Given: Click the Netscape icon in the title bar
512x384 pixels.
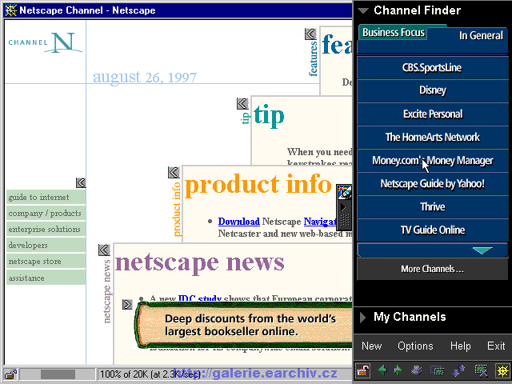Looking at the screenshot, I should pos(10,10).
